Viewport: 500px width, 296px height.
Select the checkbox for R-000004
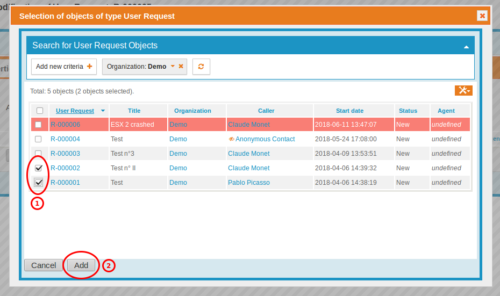(38, 139)
